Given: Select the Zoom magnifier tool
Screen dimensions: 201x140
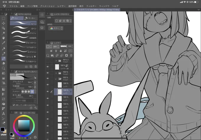Looking at the screenshot, I should pos(4,68).
